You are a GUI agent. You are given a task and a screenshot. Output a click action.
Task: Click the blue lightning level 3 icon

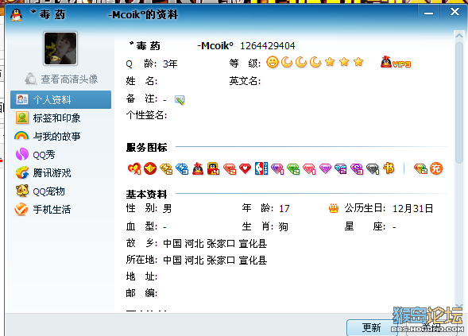(x=182, y=169)
